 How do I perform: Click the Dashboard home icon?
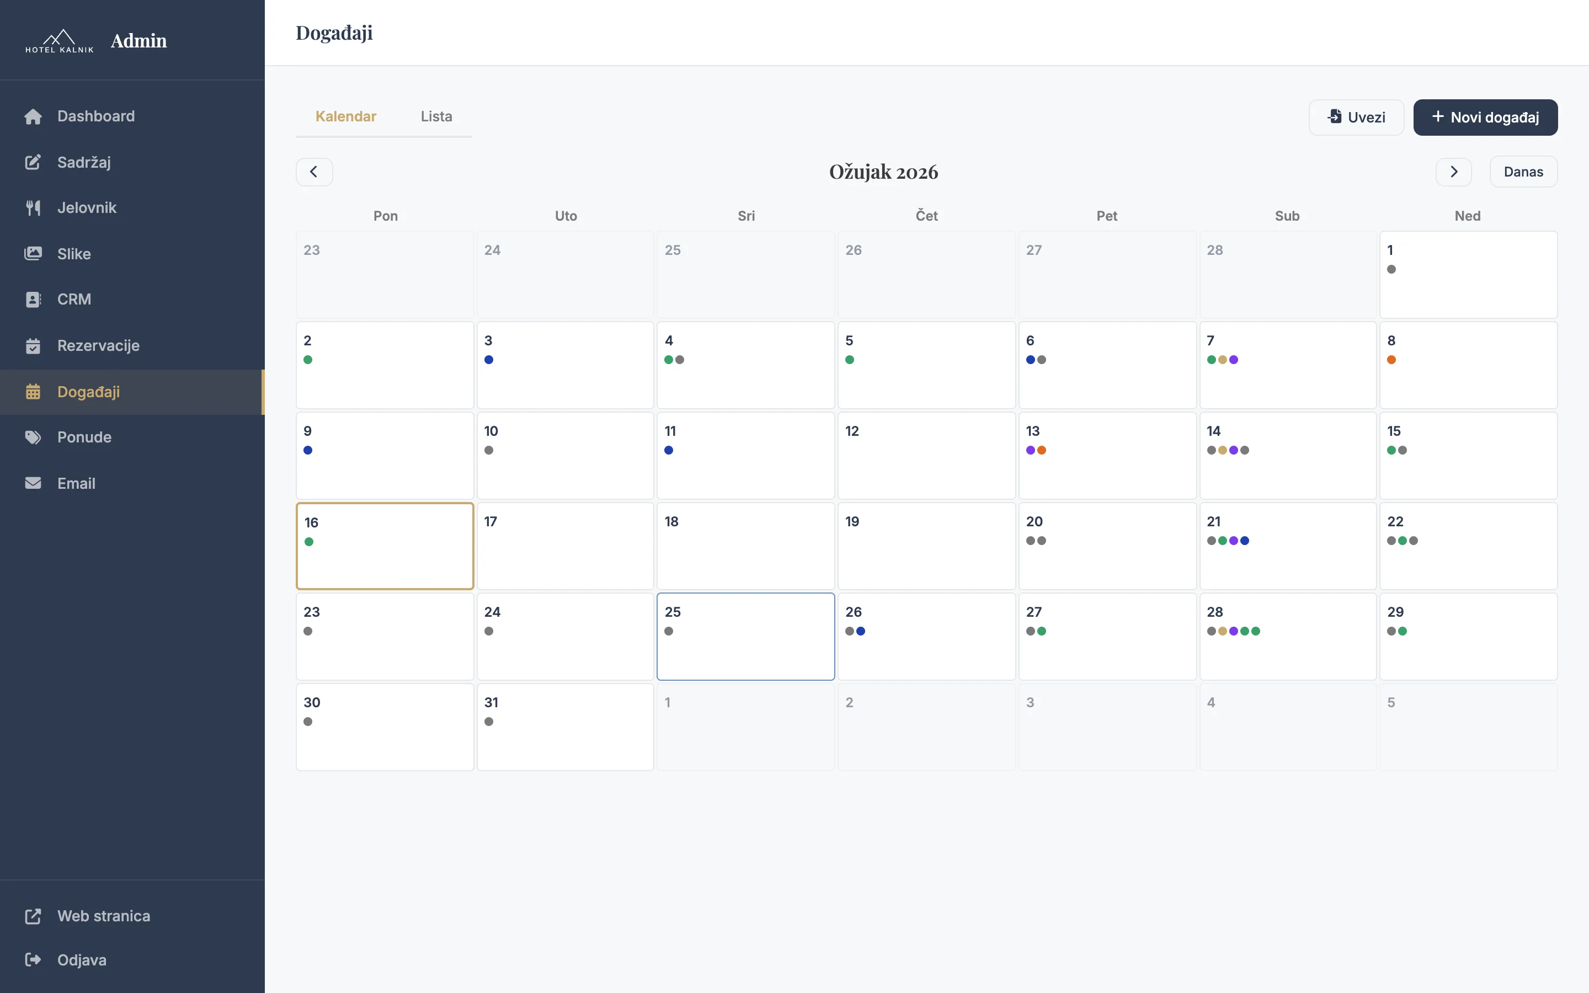coord(33,116)
